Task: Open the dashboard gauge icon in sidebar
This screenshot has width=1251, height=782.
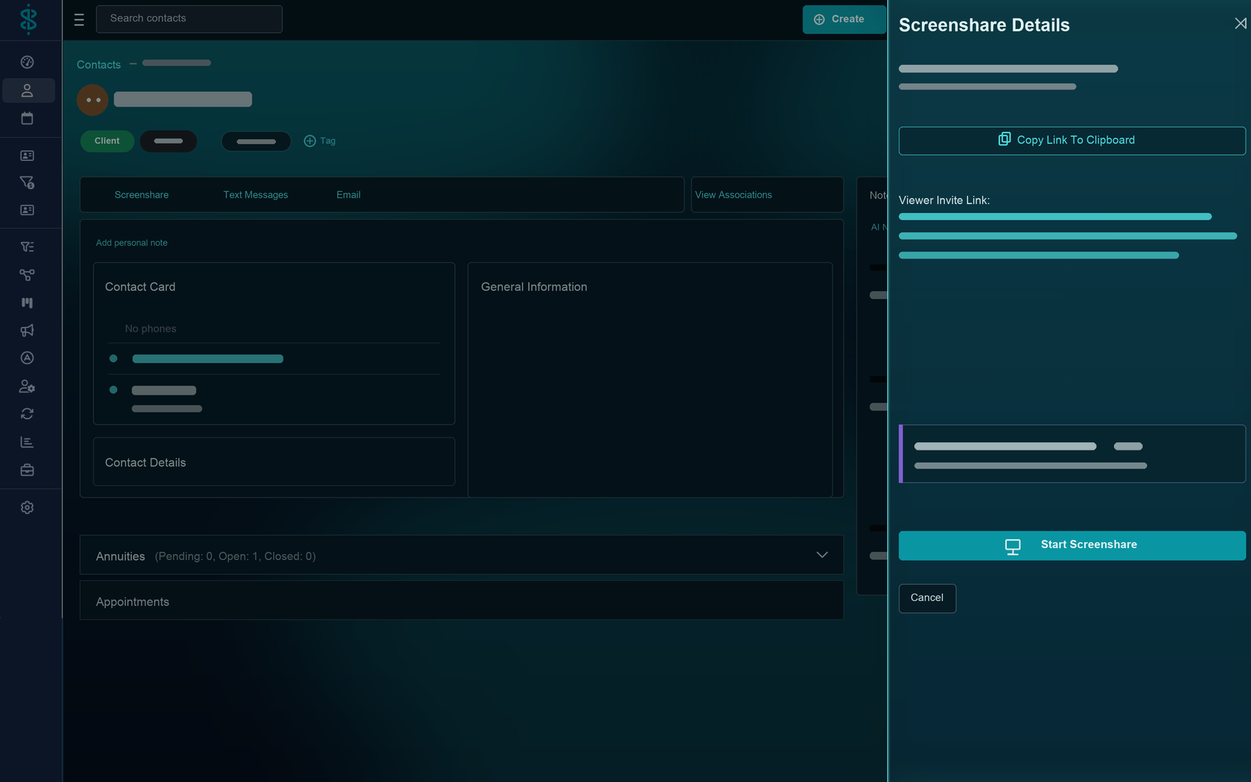Action: click(x=27, y=63)
